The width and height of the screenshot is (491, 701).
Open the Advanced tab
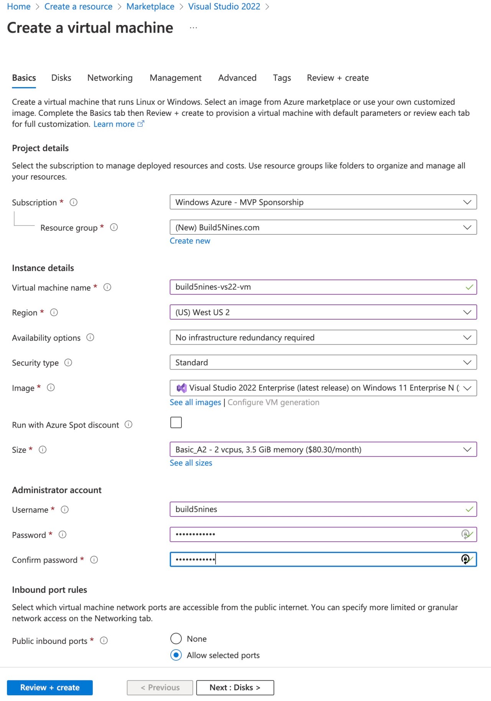click(x=237, y=78)
